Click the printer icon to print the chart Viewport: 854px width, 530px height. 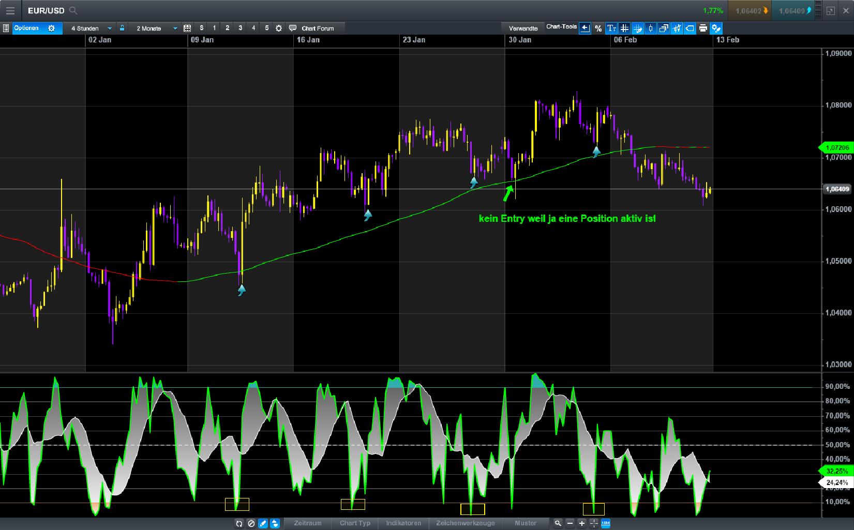coord(703,28)
